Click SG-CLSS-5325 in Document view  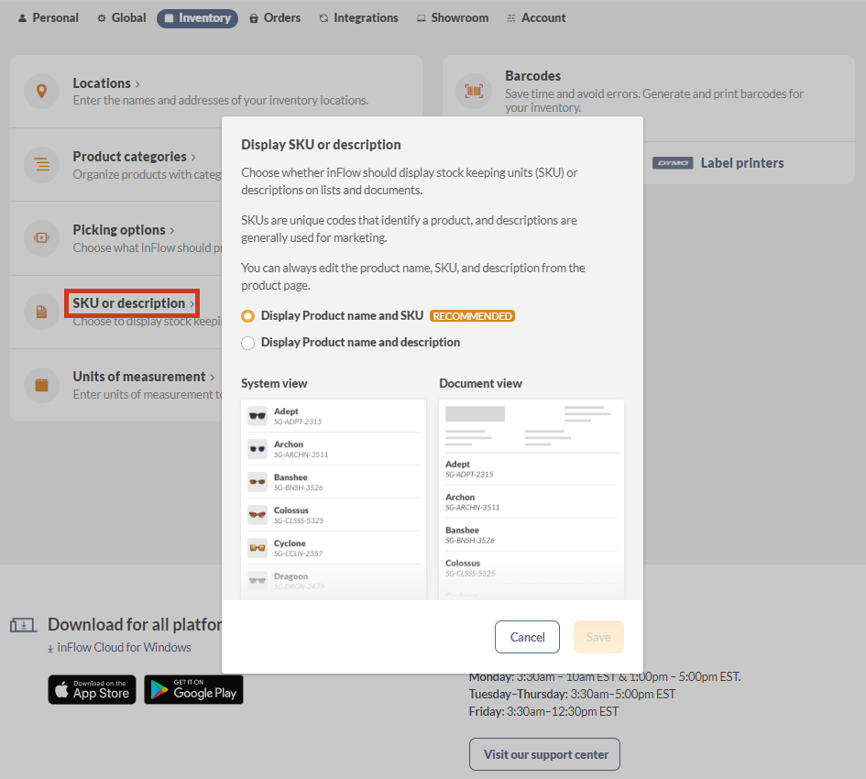[x=470, y=574]
